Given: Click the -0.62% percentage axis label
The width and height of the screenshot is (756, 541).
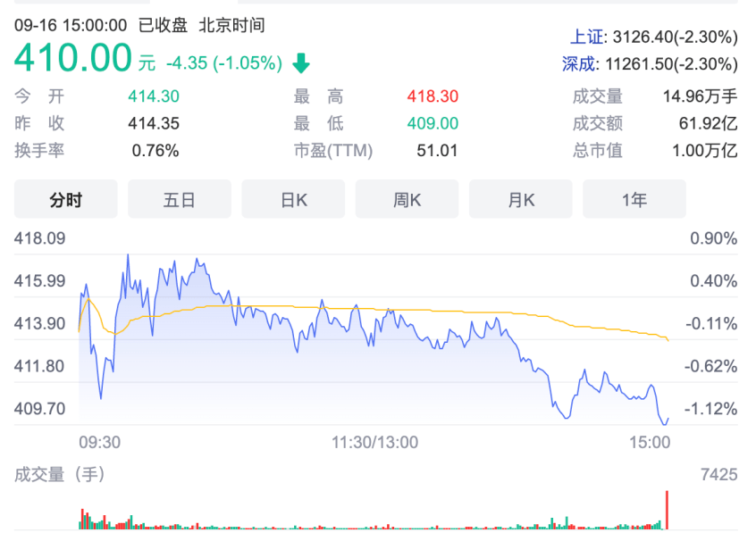Looking at the screenshot, I should (710, 366).
